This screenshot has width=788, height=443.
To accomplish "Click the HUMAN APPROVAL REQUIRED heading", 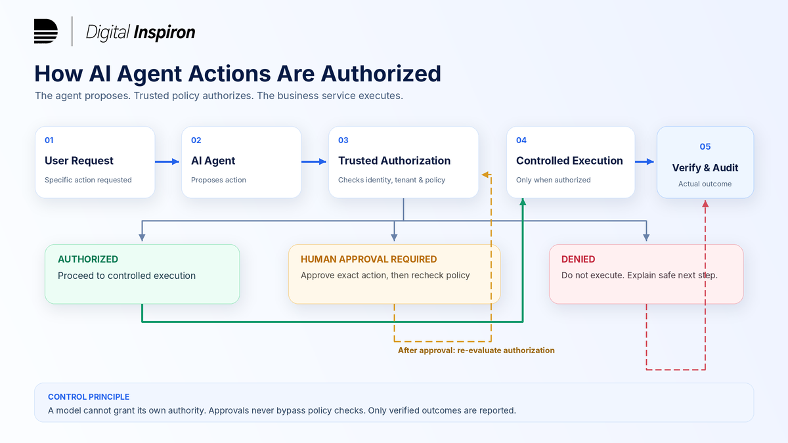I will tap(368, 259).
